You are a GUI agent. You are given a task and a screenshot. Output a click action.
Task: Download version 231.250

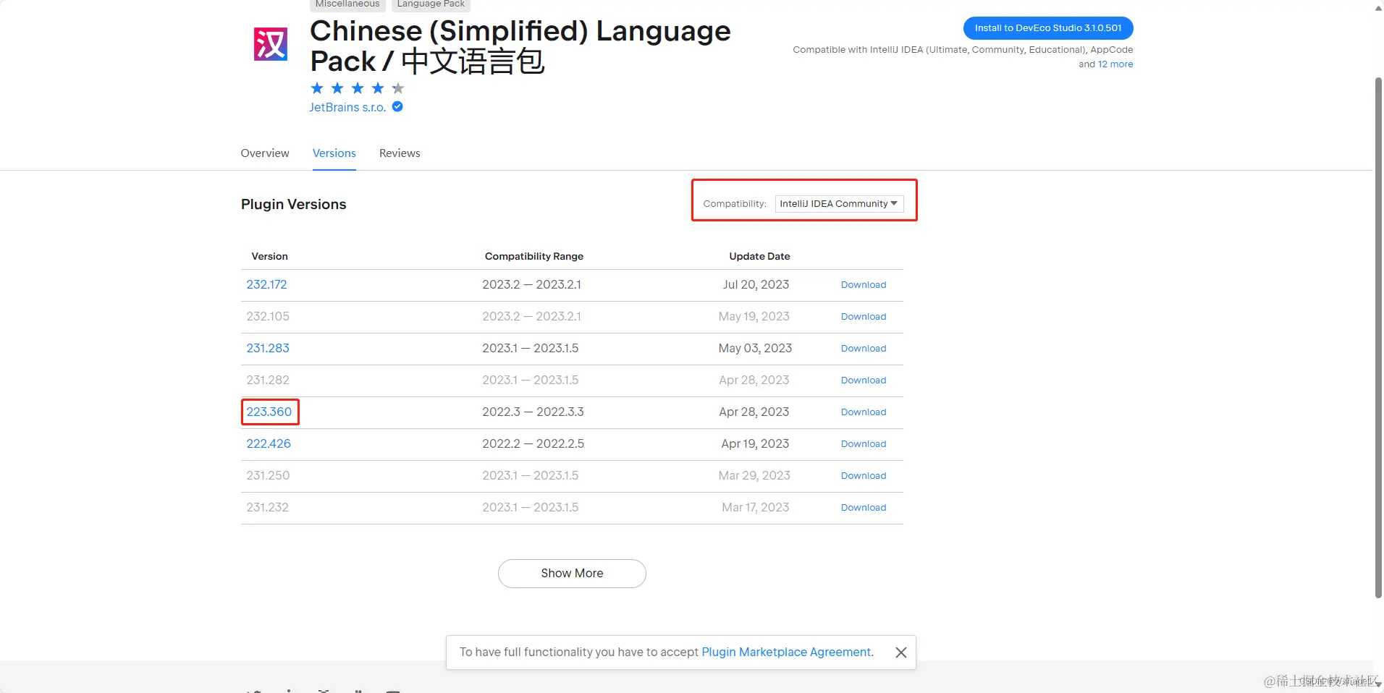point(864,476)
